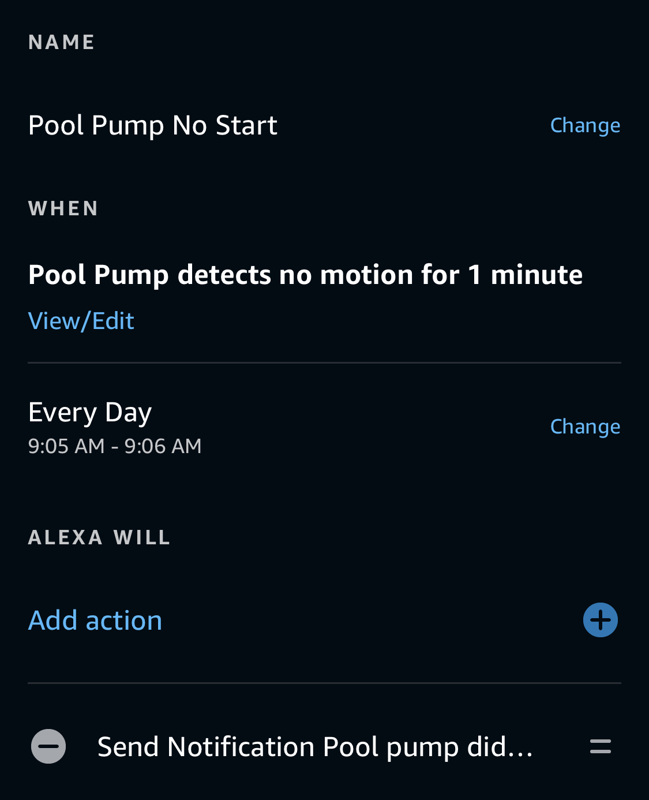Click the 9:06 AM end time
The height and width of the screenshot is (800, 649).
pyautogui.click(x=163, y=446)
